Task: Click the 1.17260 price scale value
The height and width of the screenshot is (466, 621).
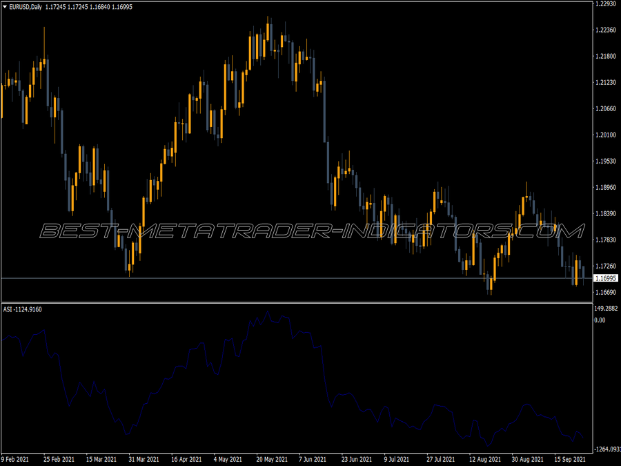Action: click(606, 266)
